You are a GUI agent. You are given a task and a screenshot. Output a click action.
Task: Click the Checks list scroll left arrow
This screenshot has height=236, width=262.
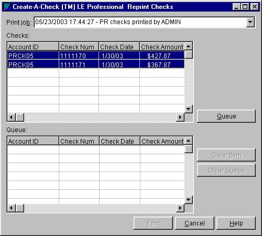(12, 117)
